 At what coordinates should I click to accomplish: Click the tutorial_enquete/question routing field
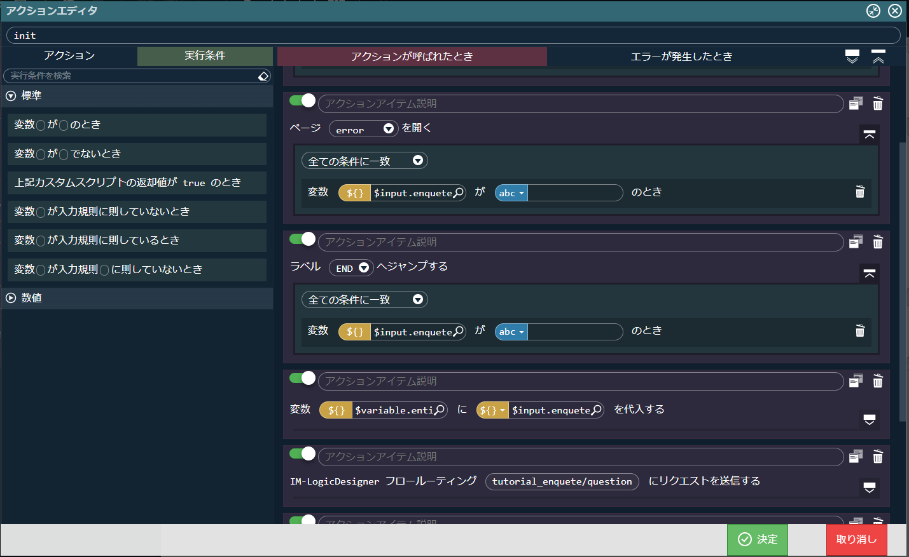[x=562, y=481]
